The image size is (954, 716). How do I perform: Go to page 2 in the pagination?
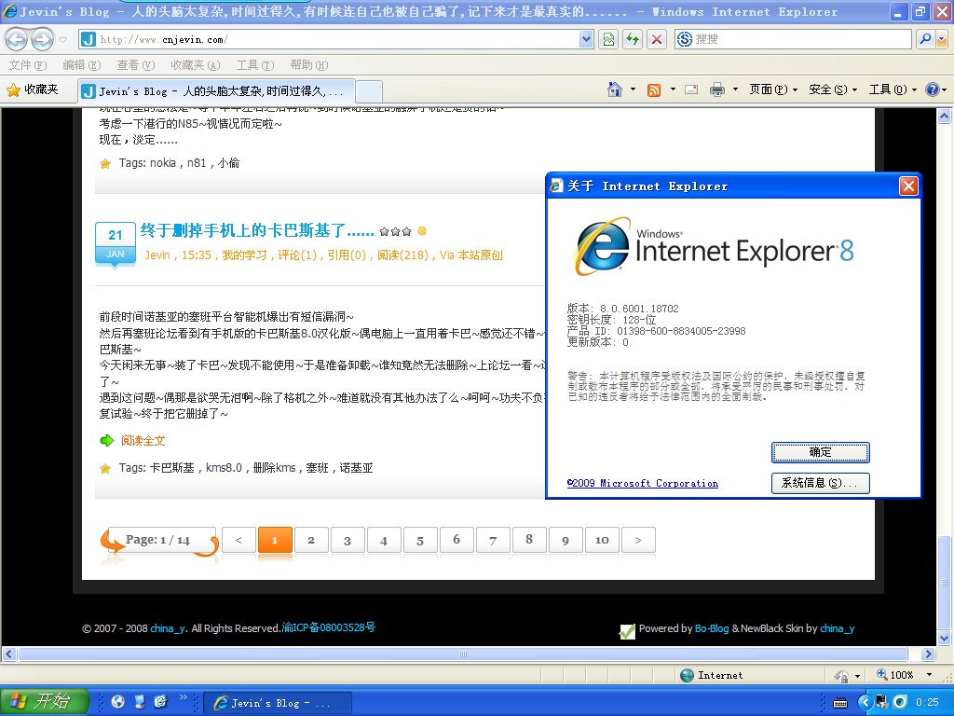pos(311,540)
